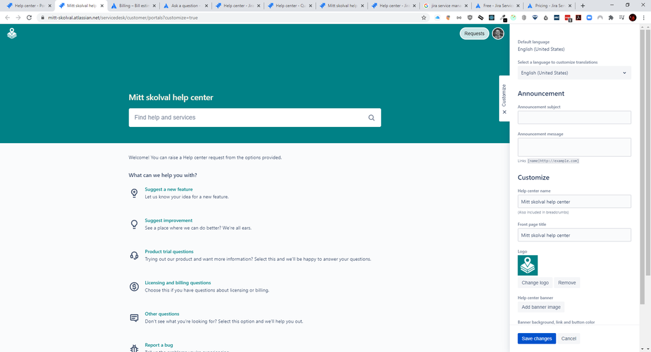Reload the page with refresh icon
The width and height of the screenshot is (651, 352).
click(x=29, y=18)
